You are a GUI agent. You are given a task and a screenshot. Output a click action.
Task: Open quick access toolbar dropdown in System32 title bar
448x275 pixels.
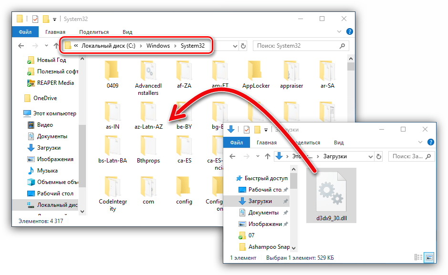point(54,19)
